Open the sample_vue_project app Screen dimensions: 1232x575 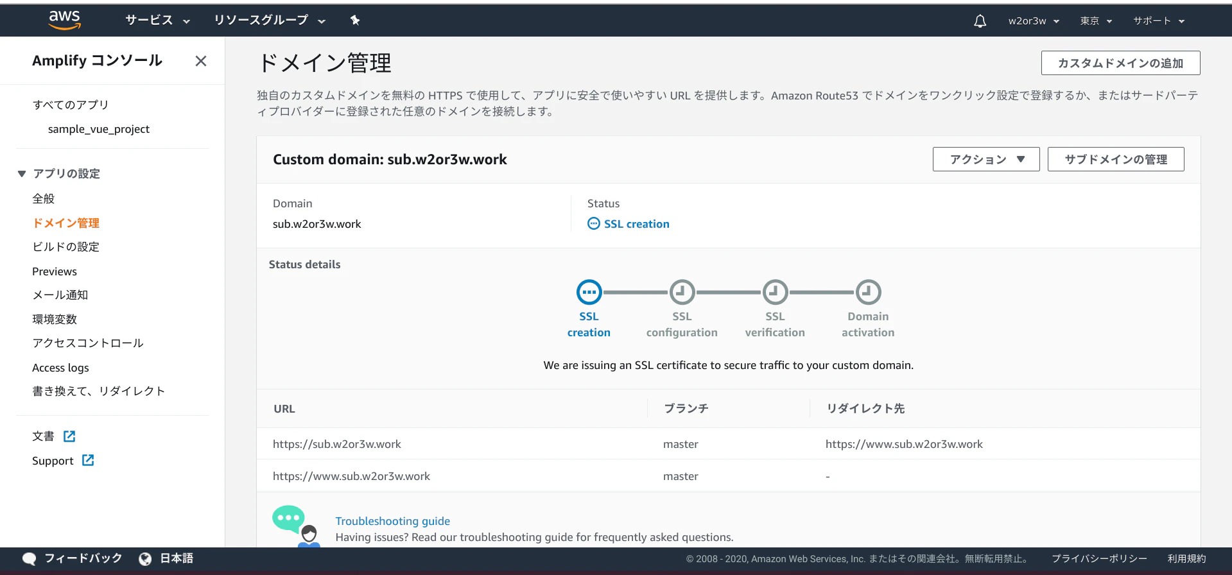(x=99, y=129)
